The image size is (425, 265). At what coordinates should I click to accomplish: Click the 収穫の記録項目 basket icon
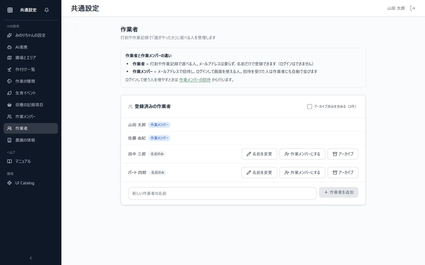coord(10,105)
